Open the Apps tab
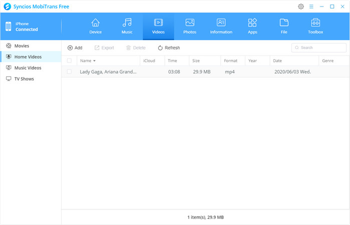Image resolution: width=350 pixels, height=225 pixels. (252, 26)
